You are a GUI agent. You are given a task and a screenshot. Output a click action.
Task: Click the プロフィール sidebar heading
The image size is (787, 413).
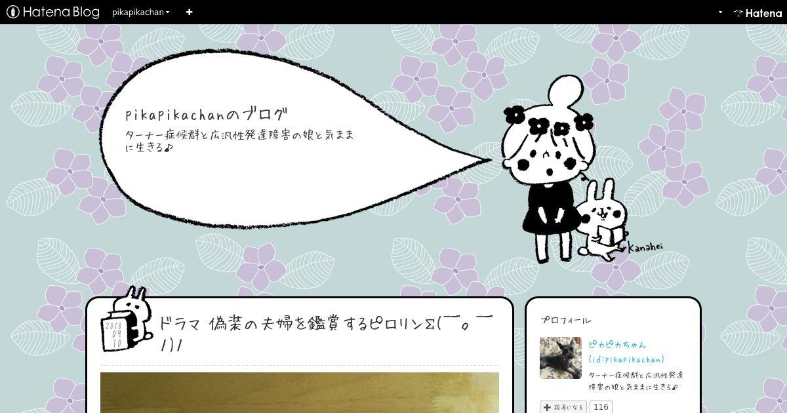pyautogui.click(x=566, y=320)
